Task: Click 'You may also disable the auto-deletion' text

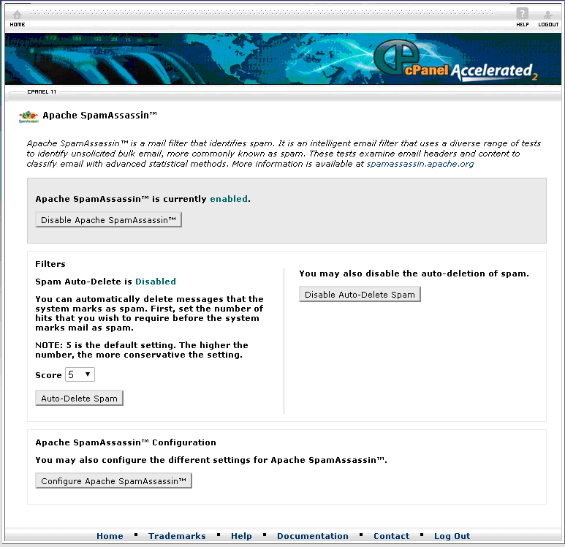Action: point(414,273)
